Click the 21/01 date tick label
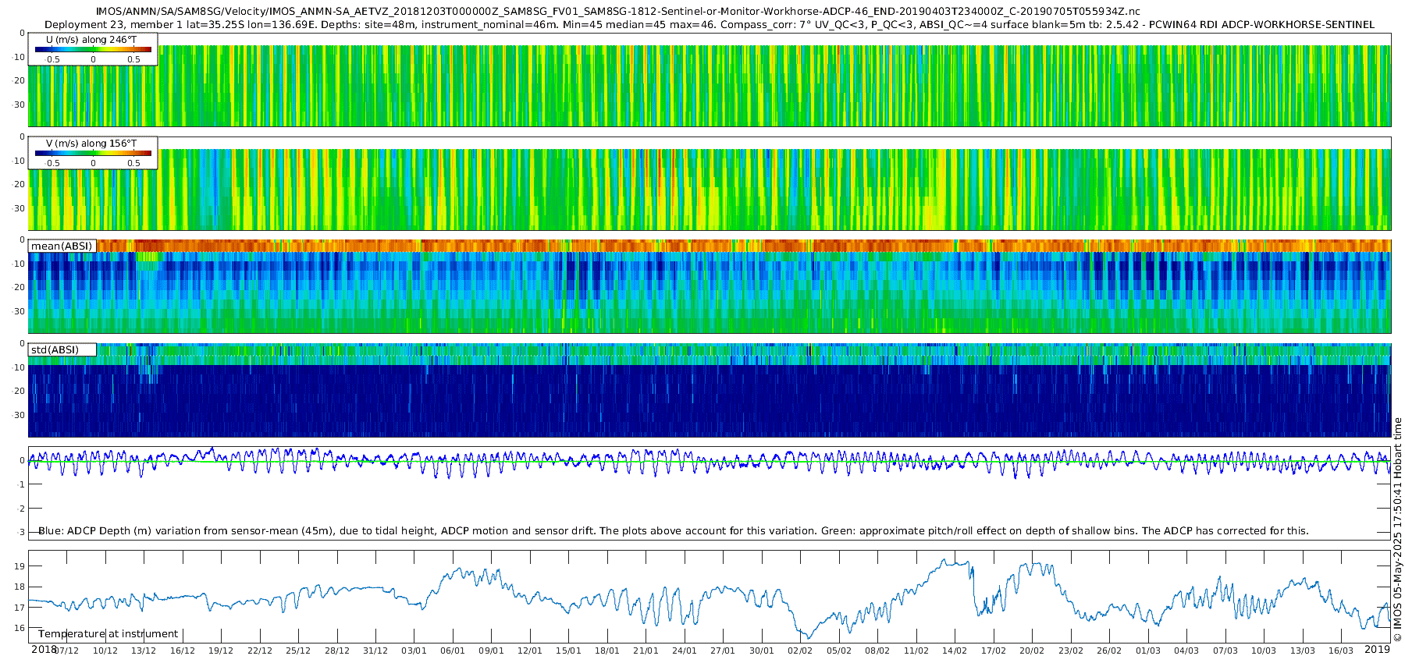The height and width of the screenshot is (663, 1405). point(646,651)
